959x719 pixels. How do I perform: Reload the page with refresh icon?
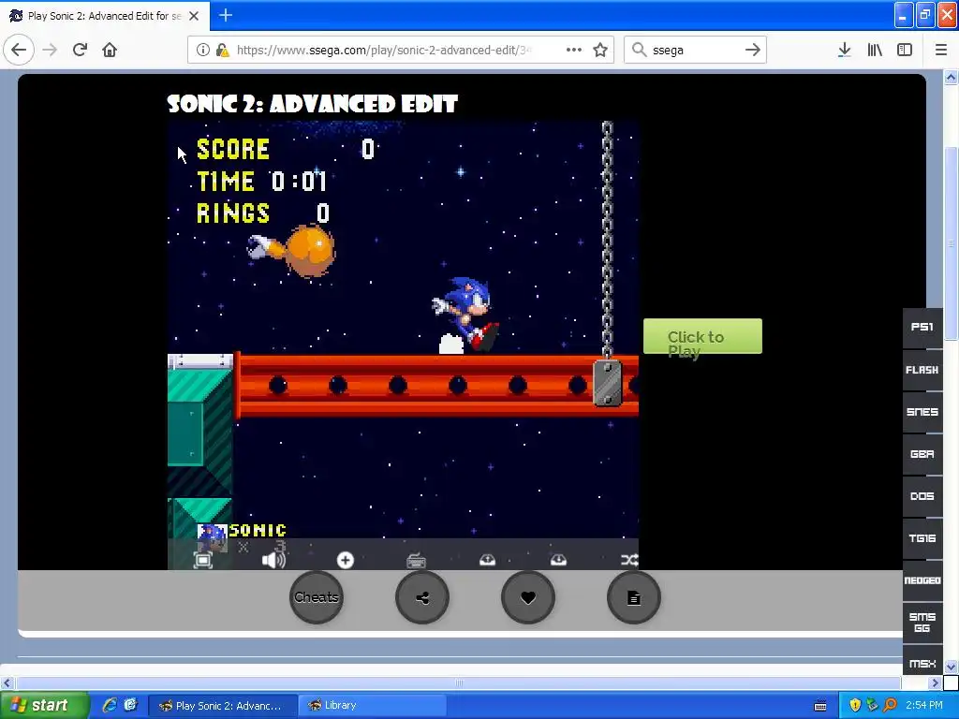coord(80,50)
